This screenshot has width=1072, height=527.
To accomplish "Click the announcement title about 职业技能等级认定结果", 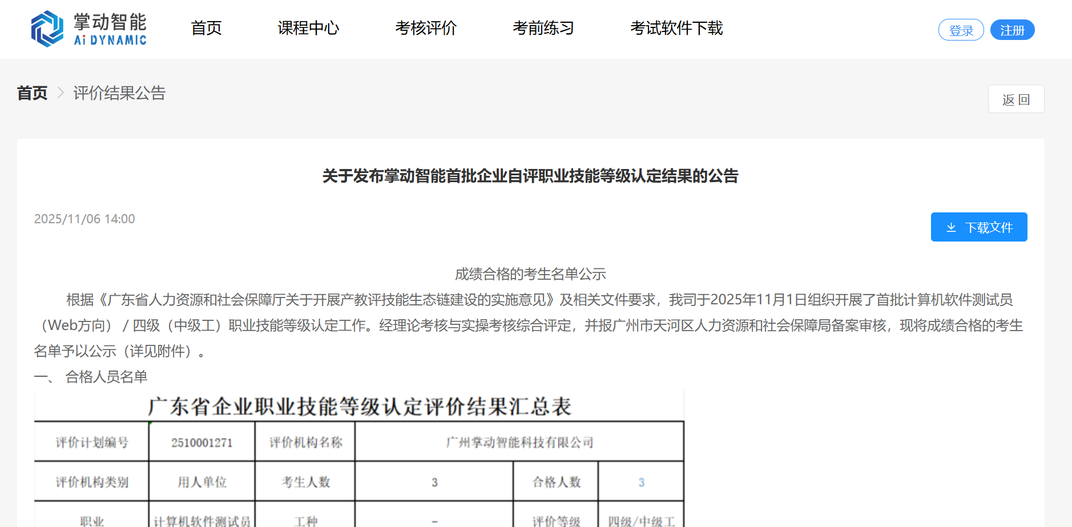I will (530, 176).
